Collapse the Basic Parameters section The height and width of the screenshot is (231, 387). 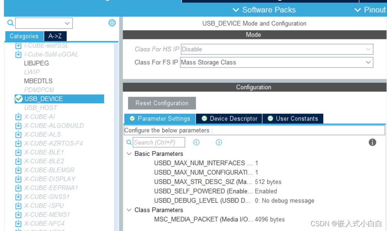pyautogui.click(x=129, y=153)
